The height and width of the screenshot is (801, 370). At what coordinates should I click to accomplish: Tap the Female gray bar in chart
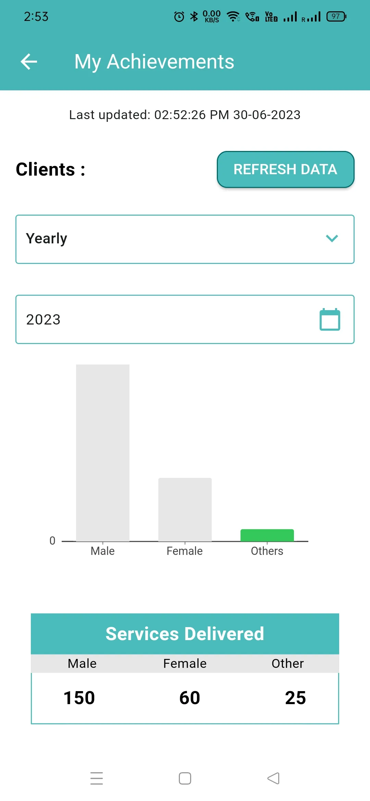(185, 509)
